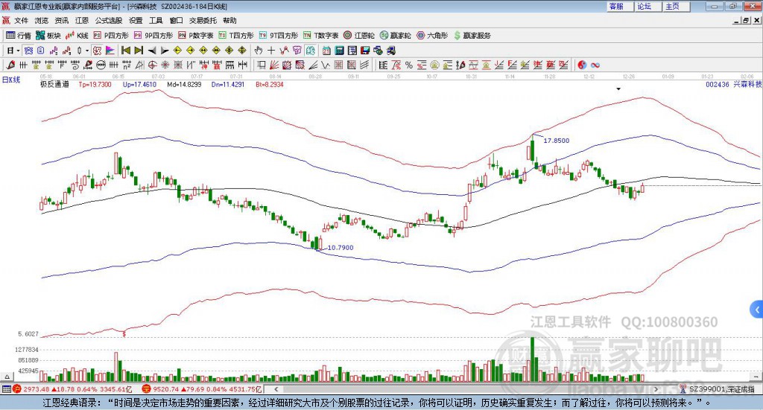
Task: Select the hand pan tool
Action: [x=259, y=51]
